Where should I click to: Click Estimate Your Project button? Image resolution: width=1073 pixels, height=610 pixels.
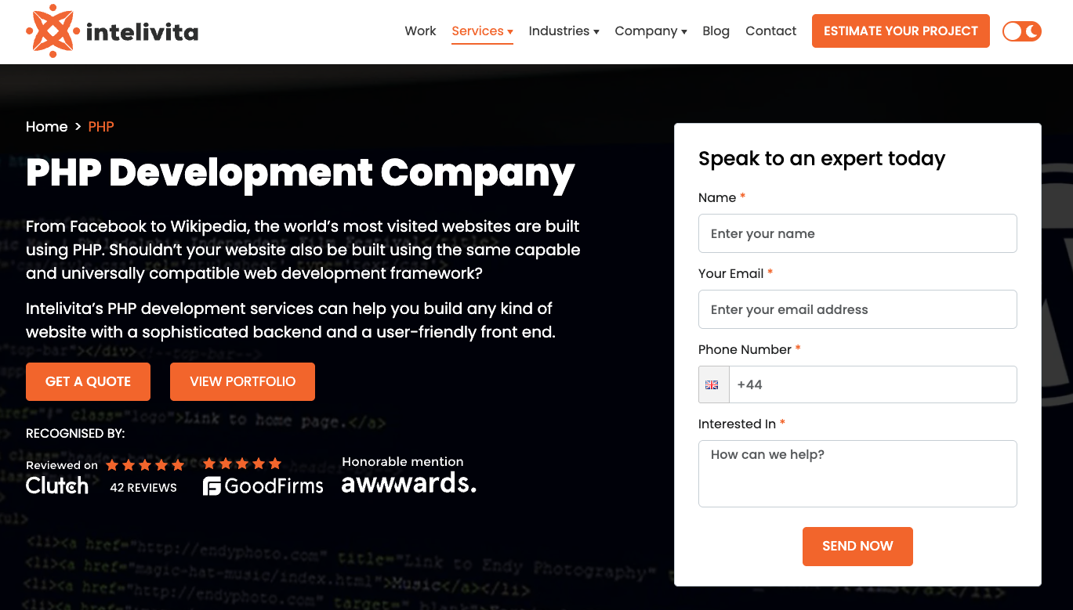[901, 31]
